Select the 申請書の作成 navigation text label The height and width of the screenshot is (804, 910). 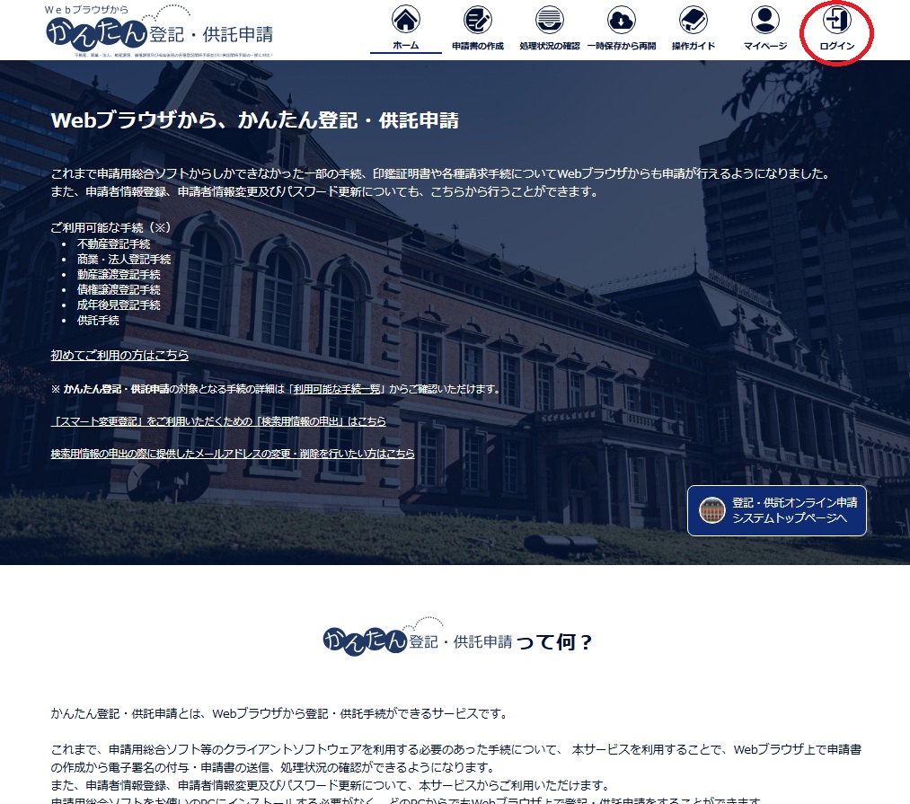click(477, 43)
